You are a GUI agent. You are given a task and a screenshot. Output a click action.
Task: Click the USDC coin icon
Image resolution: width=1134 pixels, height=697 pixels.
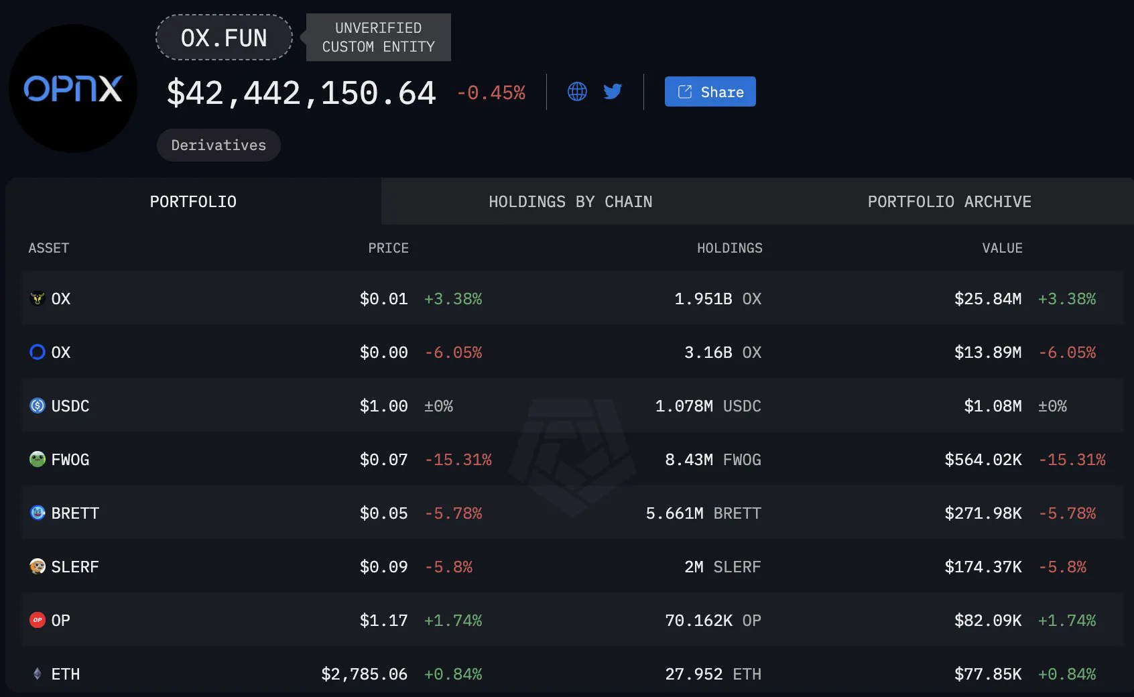[x=38, y=405]
